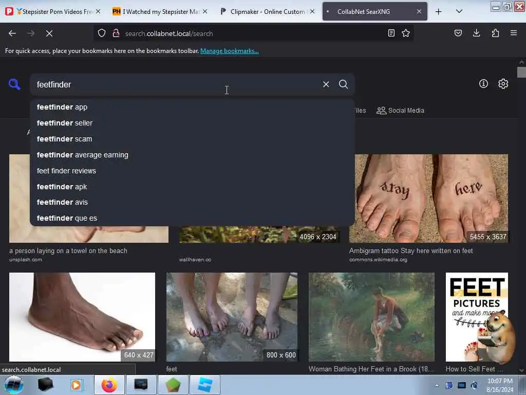Open a new browser tab
The image size is (526, 395).
pyautogui.click(x=439, y=11)
